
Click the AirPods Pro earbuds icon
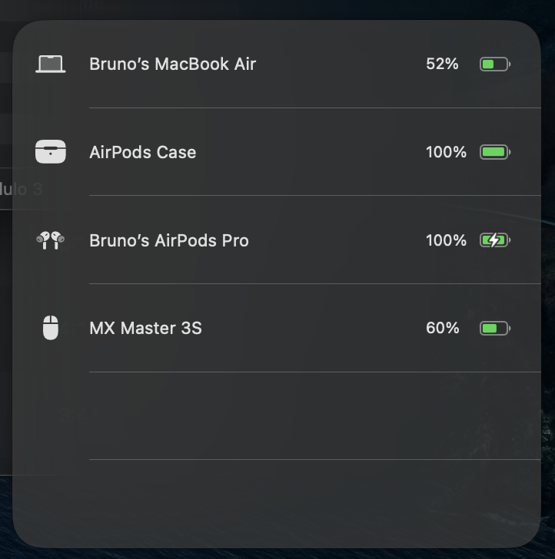[x=51, y=240]
